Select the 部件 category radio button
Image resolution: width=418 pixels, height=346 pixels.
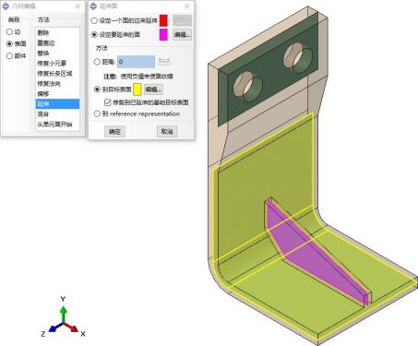click(9, 55)
